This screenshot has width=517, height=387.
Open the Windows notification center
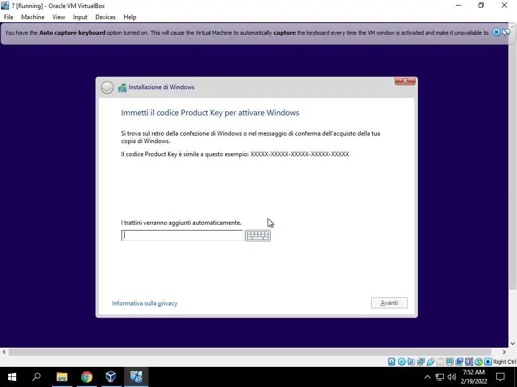(500, 377)
